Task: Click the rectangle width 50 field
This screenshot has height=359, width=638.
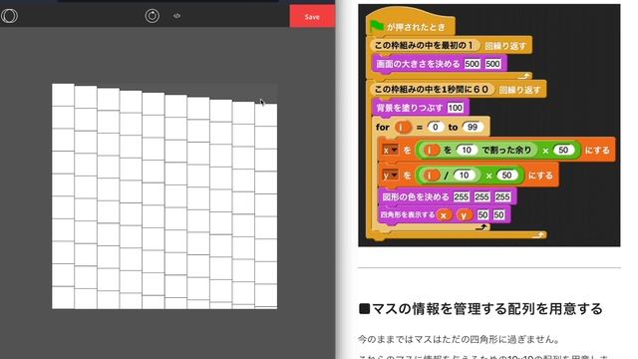Action: pos(482,214)
